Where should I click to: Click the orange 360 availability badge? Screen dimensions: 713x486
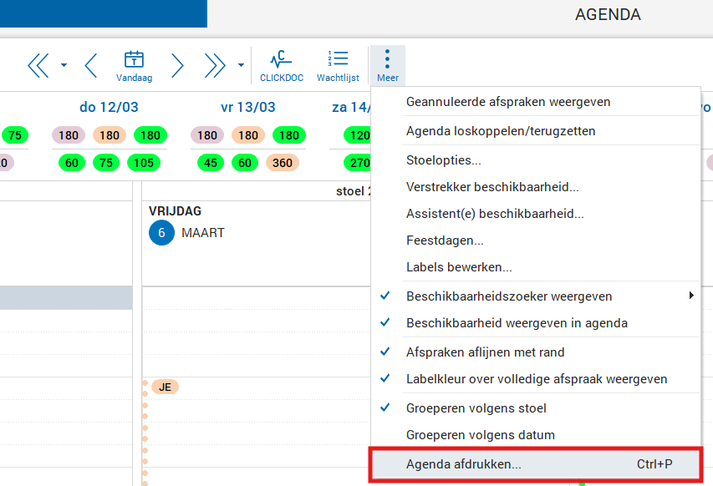tap(283, 163)
